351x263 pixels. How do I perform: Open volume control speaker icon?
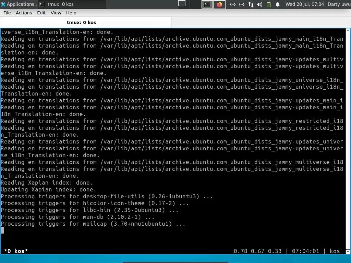(x=260, y=4)
